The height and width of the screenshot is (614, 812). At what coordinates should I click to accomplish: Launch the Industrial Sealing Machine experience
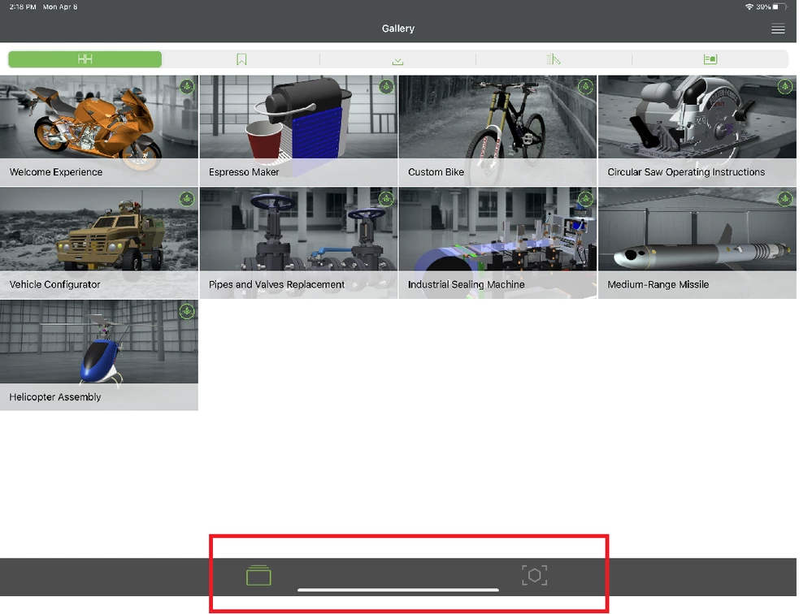coord(497,236)
